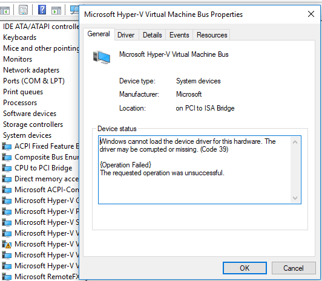The image size is (322, 281).
Task: Select the Network adapters category
Action: click(x=31, y=70)
